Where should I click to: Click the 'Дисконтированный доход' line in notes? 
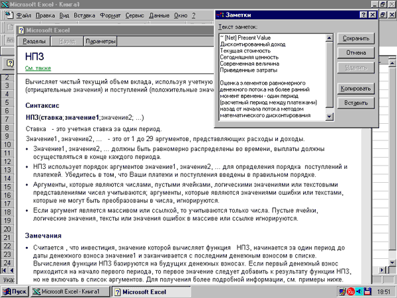(x=253, y=44)
